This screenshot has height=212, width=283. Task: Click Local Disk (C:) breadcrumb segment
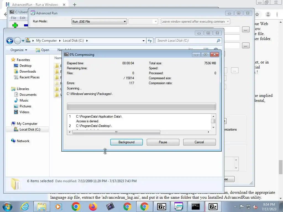pos(73,41)
